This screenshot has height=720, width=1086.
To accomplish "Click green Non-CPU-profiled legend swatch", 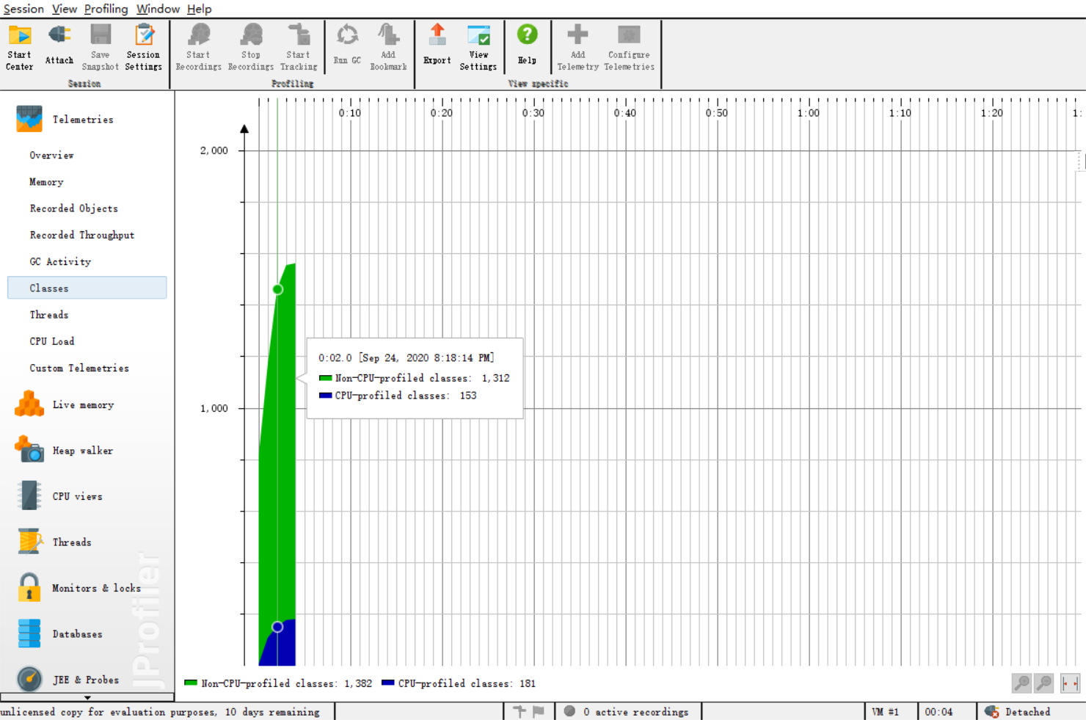I will 191,683.
